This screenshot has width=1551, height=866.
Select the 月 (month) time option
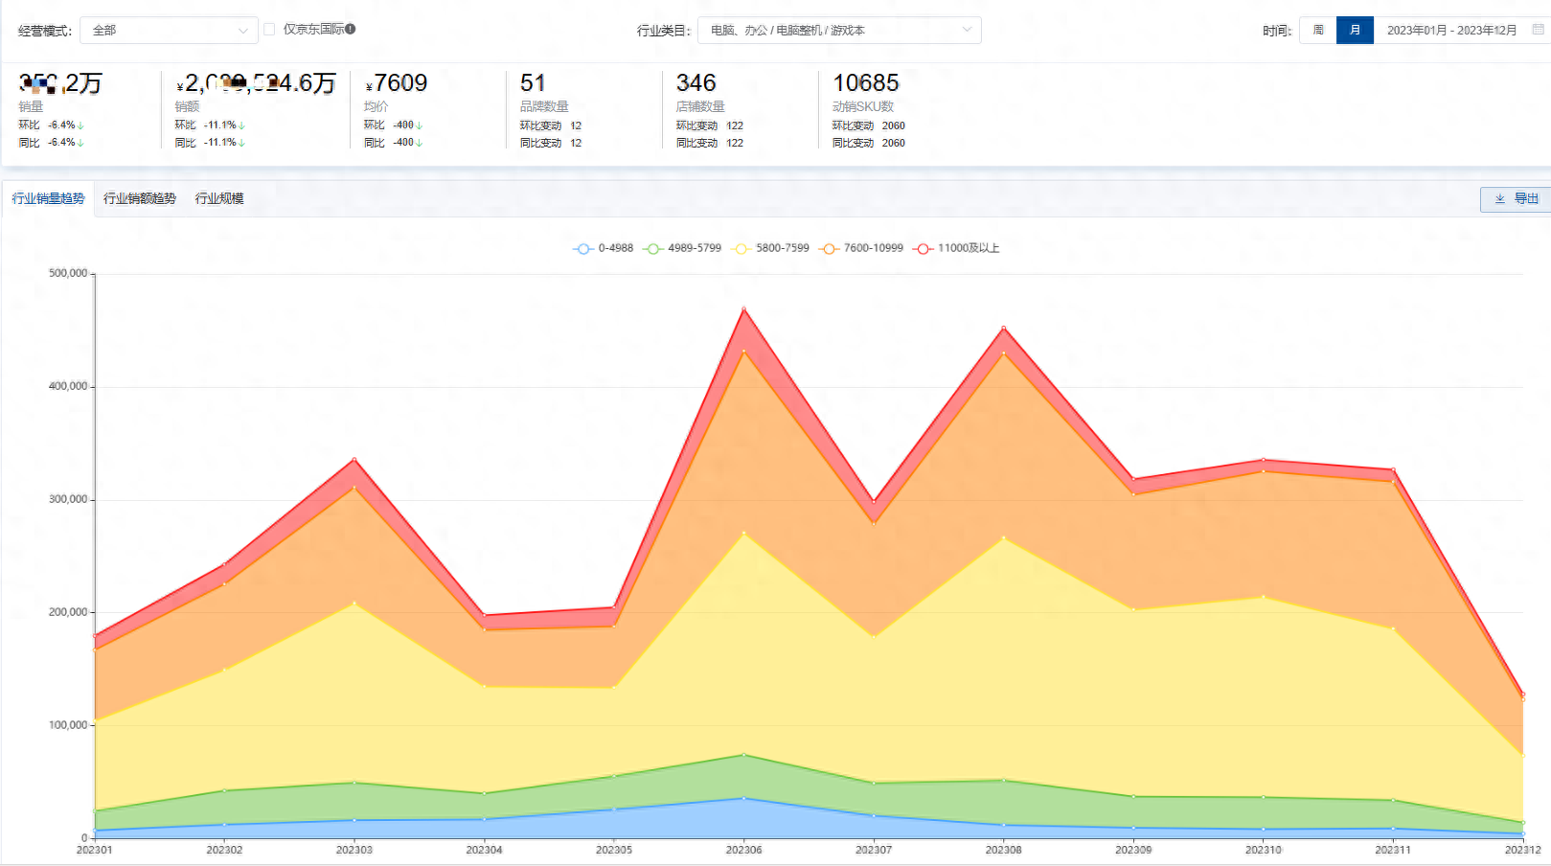point(1355,31)
